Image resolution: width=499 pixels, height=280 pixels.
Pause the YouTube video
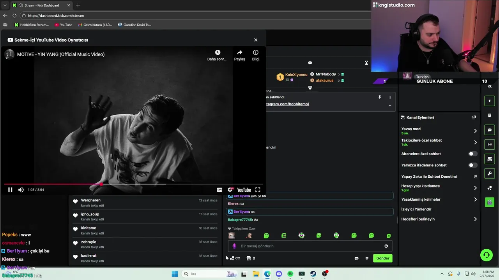10,190
